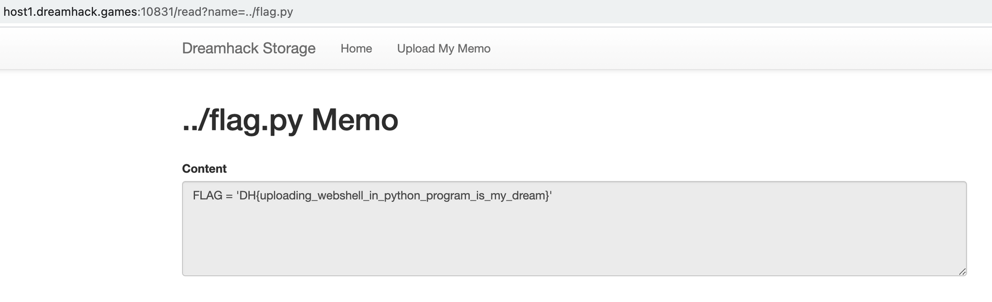Click the word Storage in navbar brand
Image resolution: width=992 pixels, height=302 pixels.
(289, 49)
